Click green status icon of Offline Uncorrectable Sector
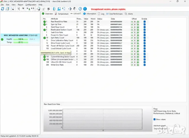Viewport: 189px width, 138px height. 45,60
